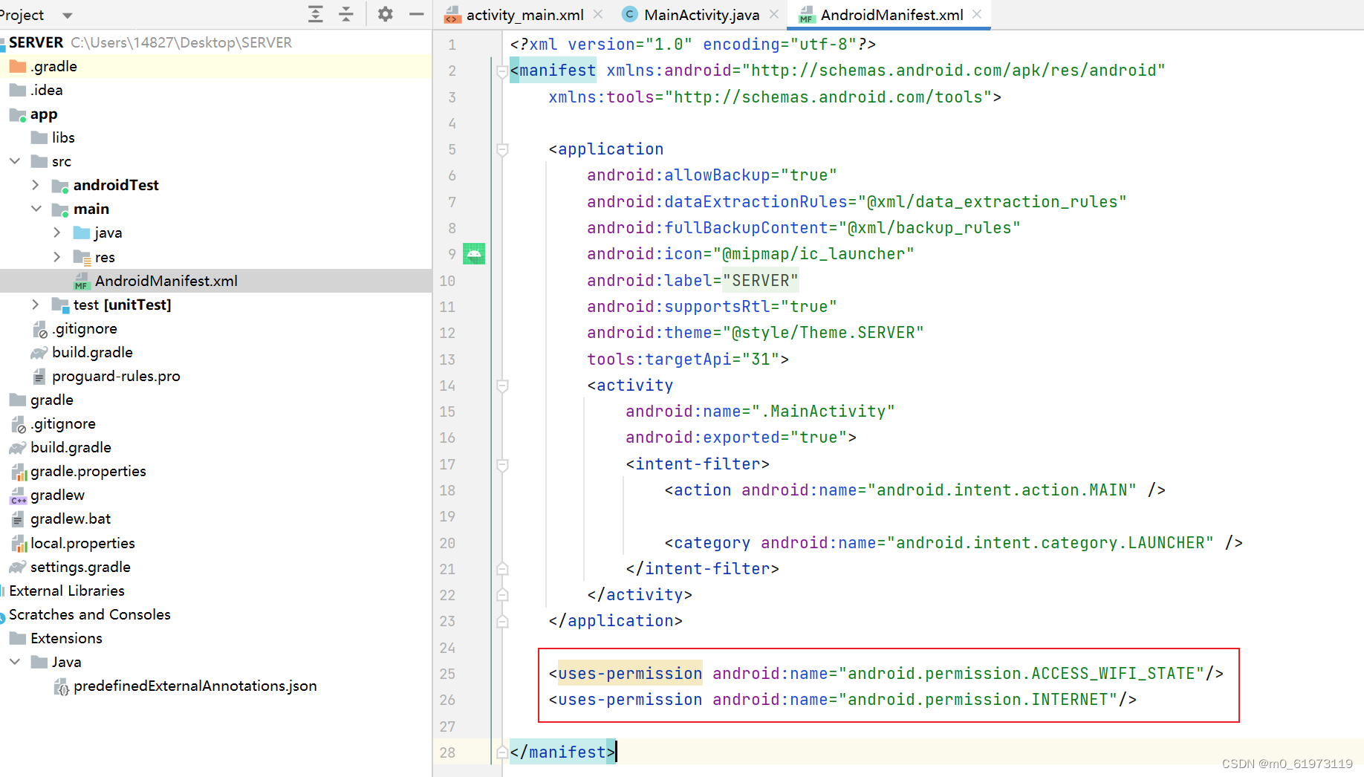Close the activity_main.xml tab

598,14
